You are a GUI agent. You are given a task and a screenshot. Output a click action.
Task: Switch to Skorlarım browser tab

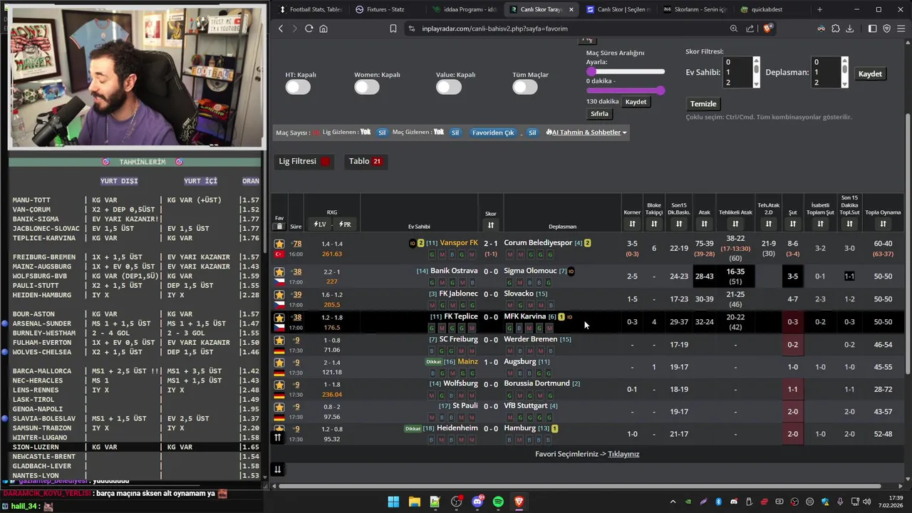click(695, 9)
